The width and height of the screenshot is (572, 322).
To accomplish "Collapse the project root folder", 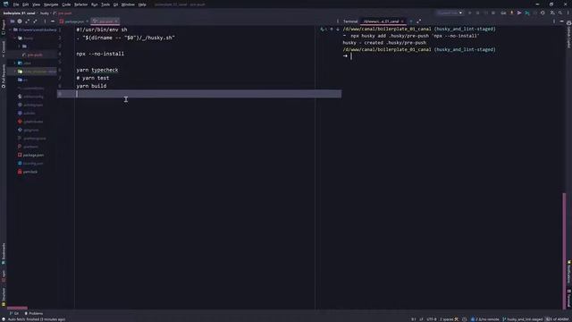I will (11, 30).
